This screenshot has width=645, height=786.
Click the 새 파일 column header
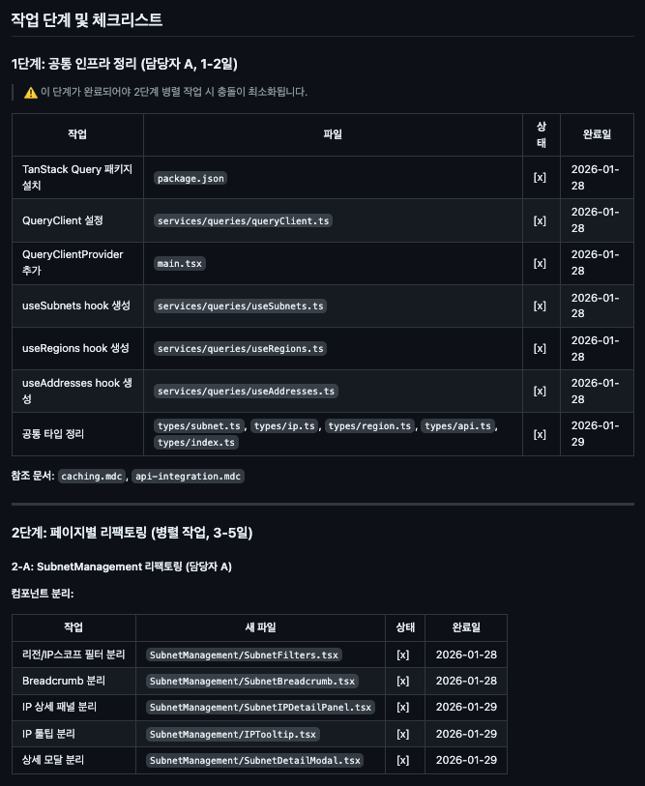pos(259,627)
